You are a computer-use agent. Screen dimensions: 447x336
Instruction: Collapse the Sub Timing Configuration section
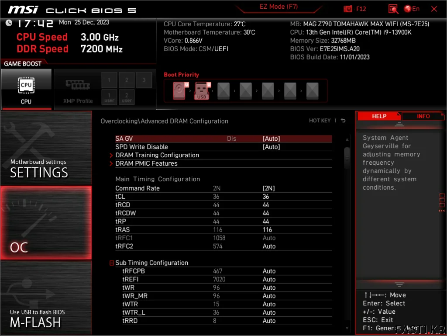pyautogui.click(x=112, y=263)
